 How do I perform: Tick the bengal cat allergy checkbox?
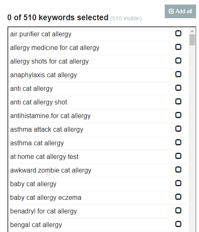pos(178,224)
